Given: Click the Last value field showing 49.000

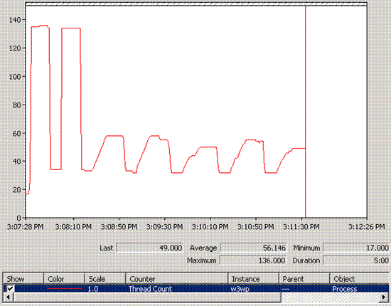Looking at the screenshot, I should 150,248.
